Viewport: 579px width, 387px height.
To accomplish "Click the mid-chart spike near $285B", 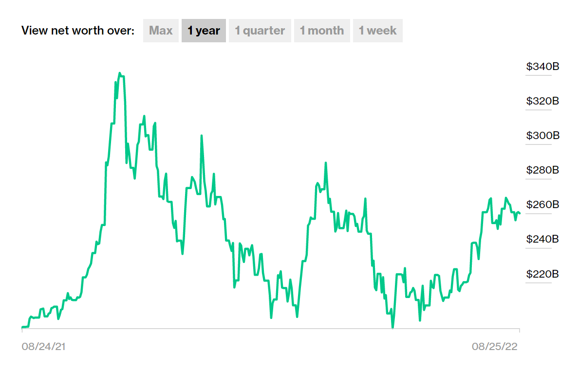I will 326,163.
